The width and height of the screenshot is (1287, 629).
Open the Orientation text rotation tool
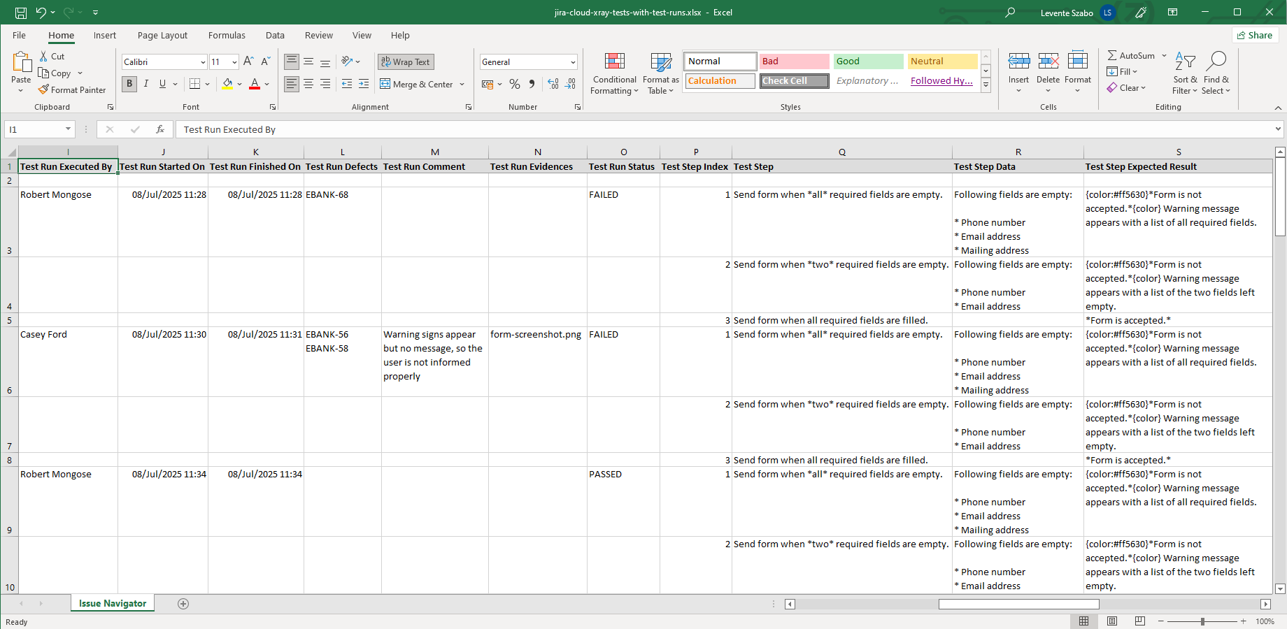347,62
